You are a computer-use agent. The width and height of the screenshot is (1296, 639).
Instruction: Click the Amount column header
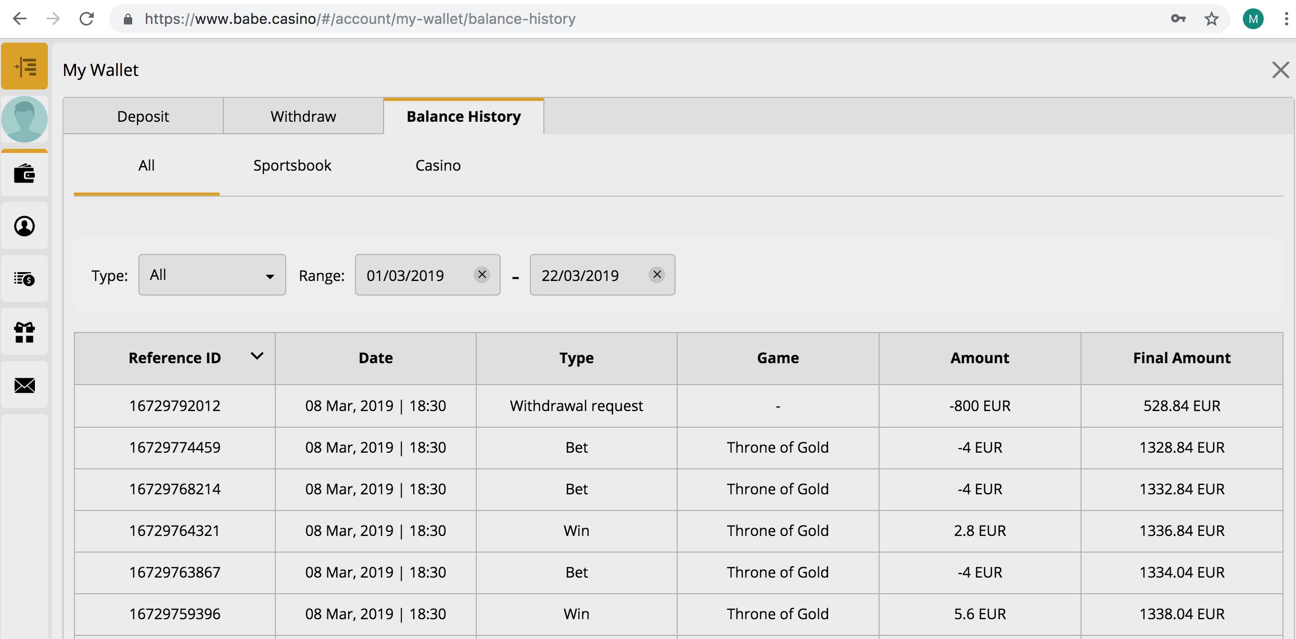point(980,358)
